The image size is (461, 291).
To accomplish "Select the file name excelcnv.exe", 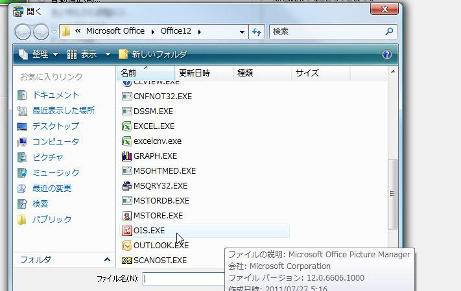I will click(158, 141).
